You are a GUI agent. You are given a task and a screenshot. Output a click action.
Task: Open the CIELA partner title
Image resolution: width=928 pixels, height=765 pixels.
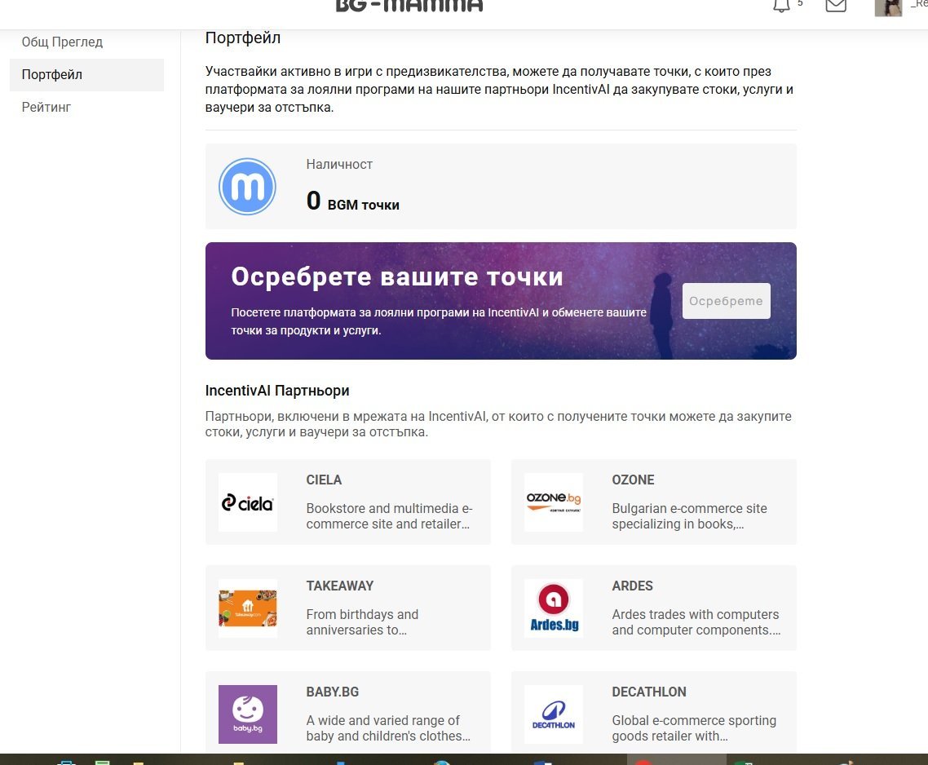click(324, 480)
